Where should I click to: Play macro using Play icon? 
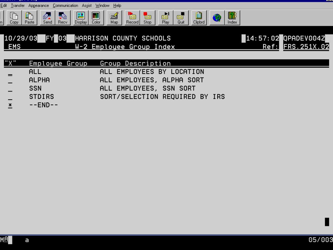(x=166, y=18)
